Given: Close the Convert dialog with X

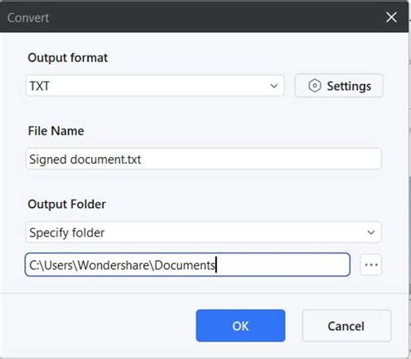Looking at the screenshot, I should [x=391, y=17].
